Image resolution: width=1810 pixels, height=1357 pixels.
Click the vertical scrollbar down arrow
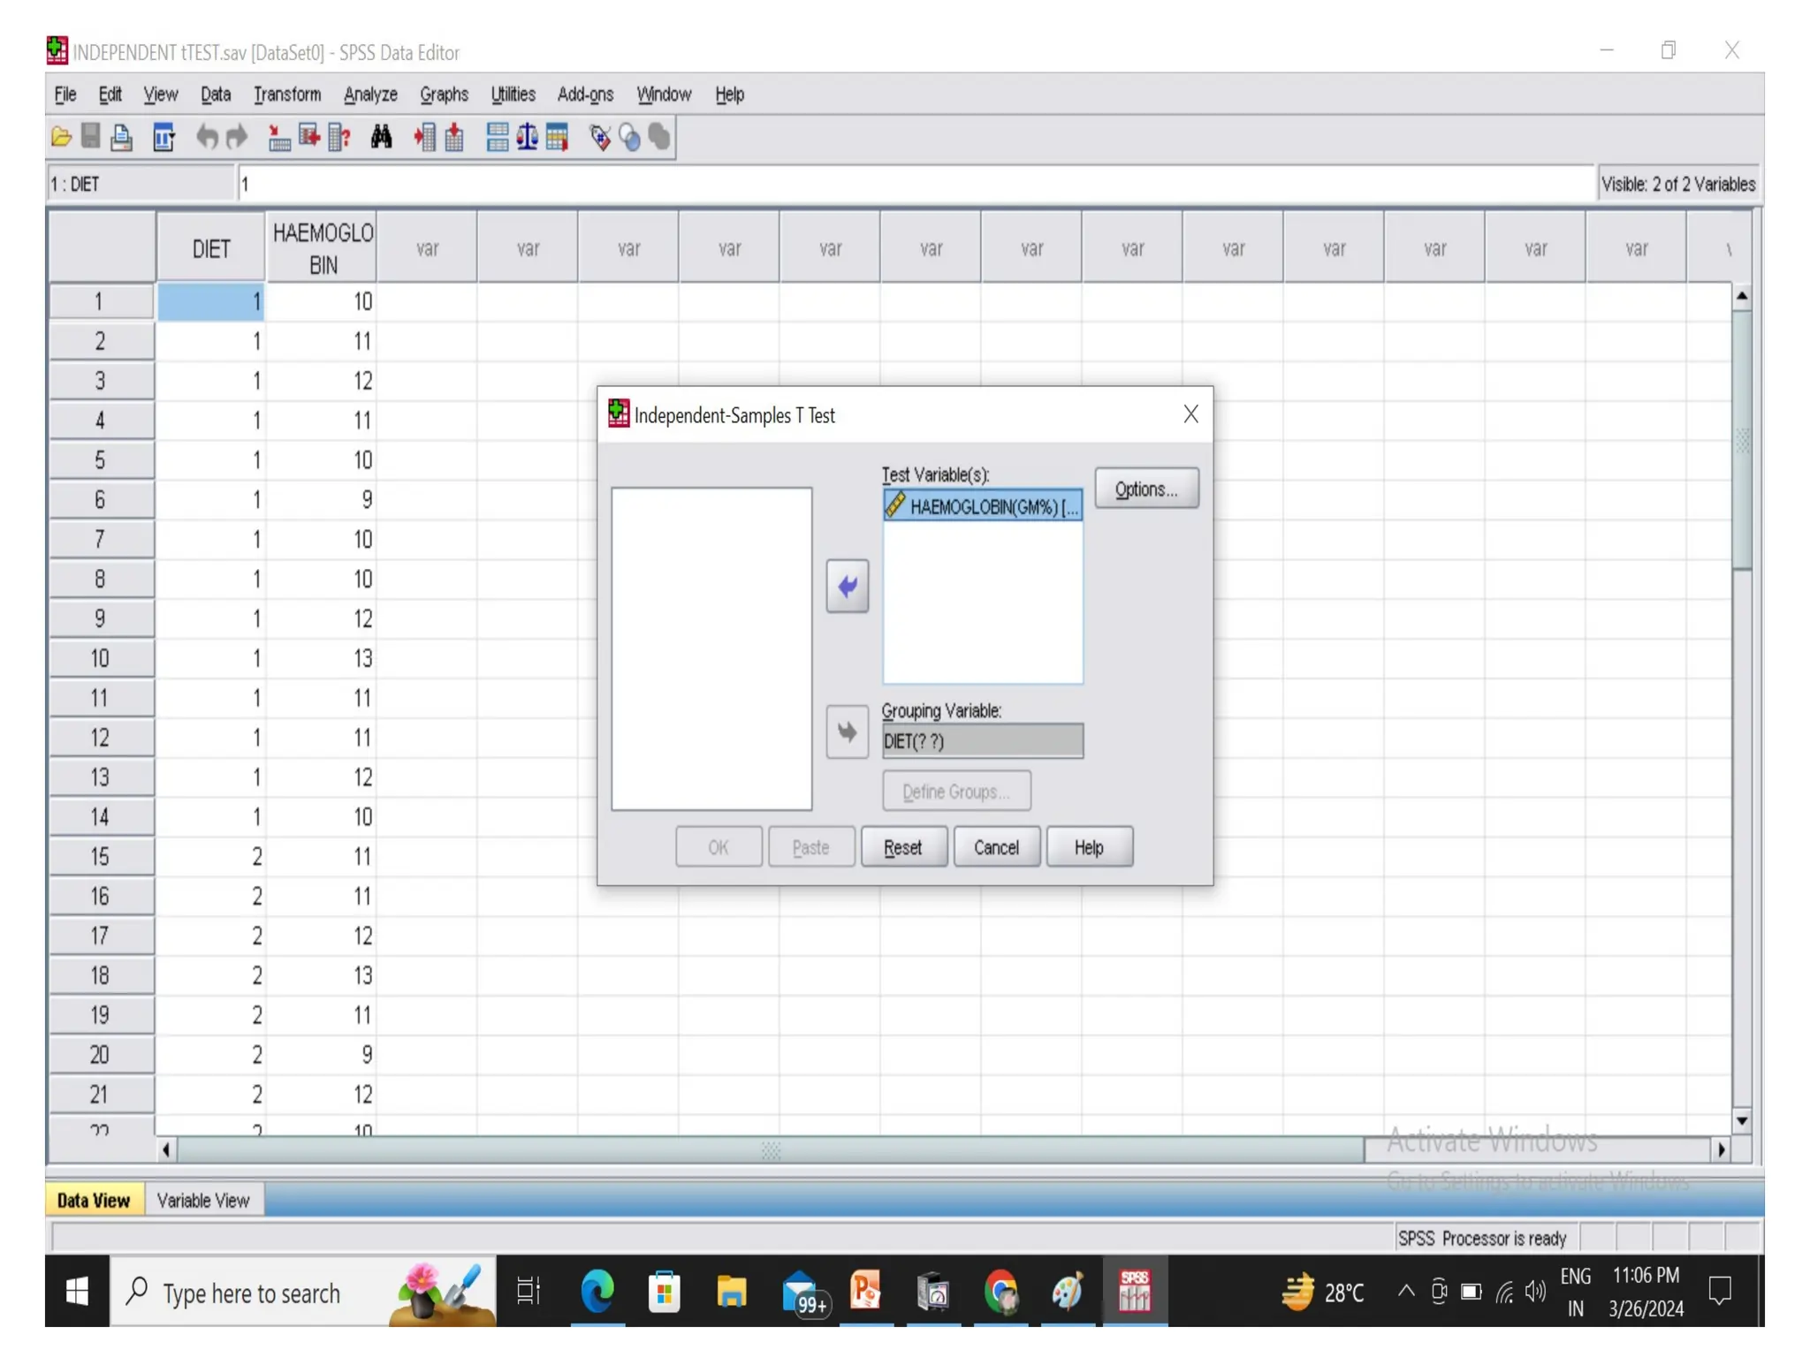(1741, 1121)
